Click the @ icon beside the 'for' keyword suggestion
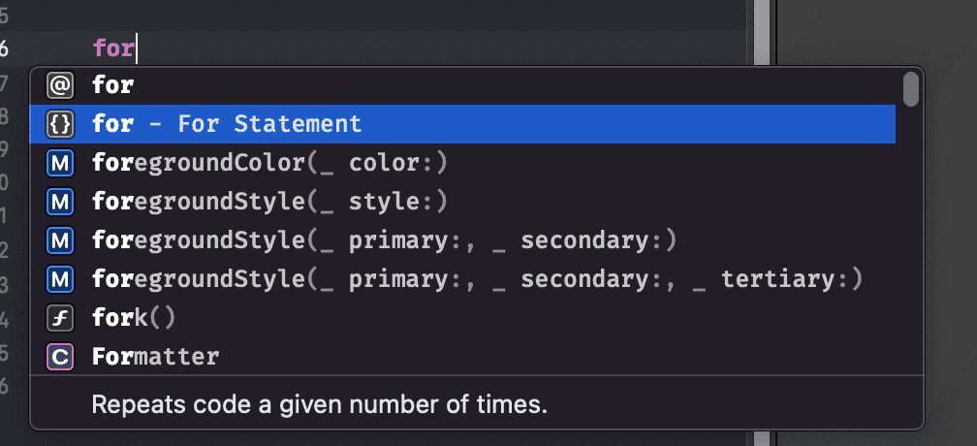Viewport: 977px width, 446px height. pos(60,85)
